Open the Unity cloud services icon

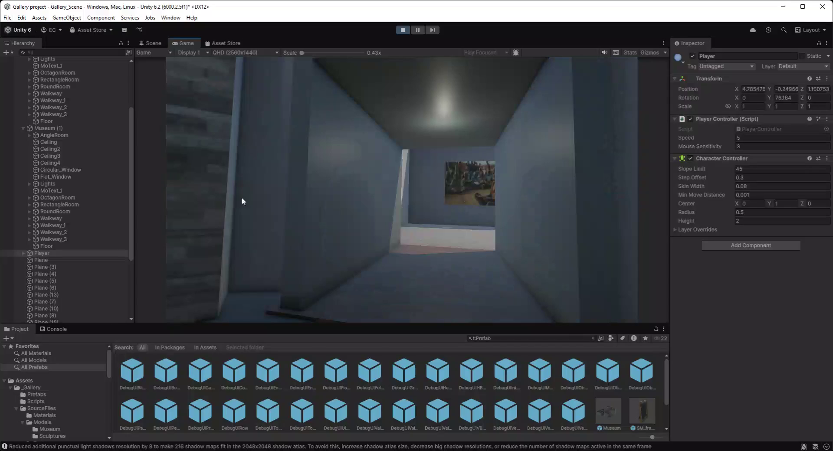pos(753,30)
